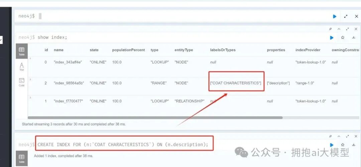
Task: Select the "index_343aff4e" name cell
Action: 68,62
